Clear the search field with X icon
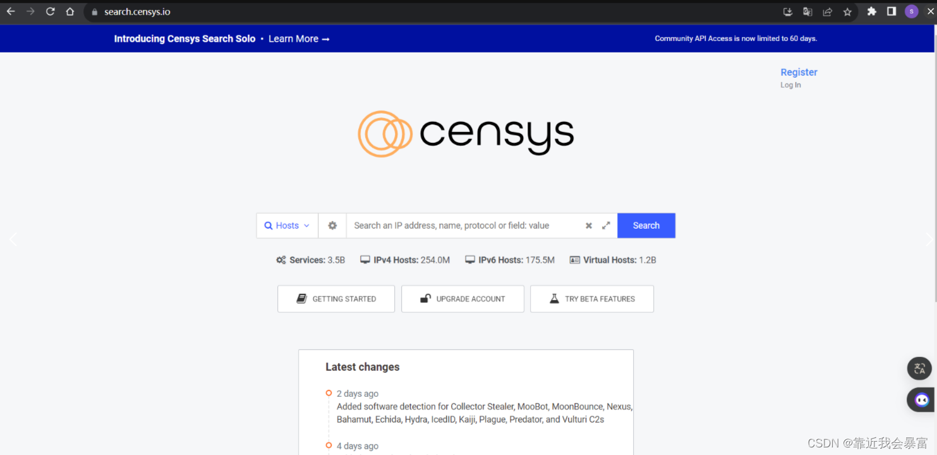 click(589, 226)
